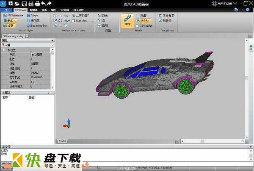Open the zoom out dropdown arrow
Image resolution: width=254 pixels, height=171 pixels.
tap(69, 21)
